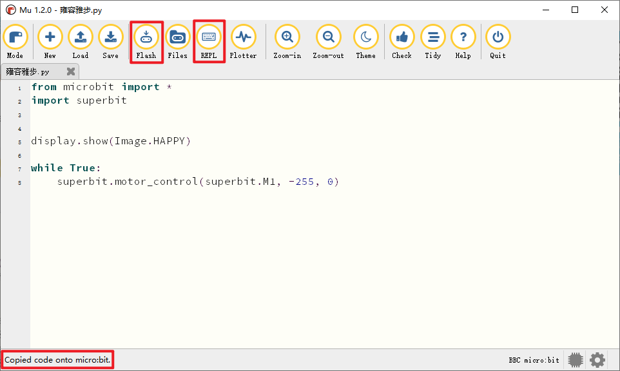The width and height of the screenshot is (620, 371).
Task: Load a file with Load button
Action: point(81,42)
